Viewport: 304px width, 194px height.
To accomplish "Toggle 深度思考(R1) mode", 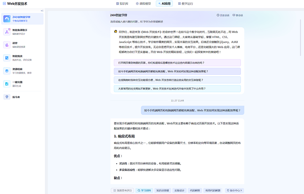I will (122, 190).
